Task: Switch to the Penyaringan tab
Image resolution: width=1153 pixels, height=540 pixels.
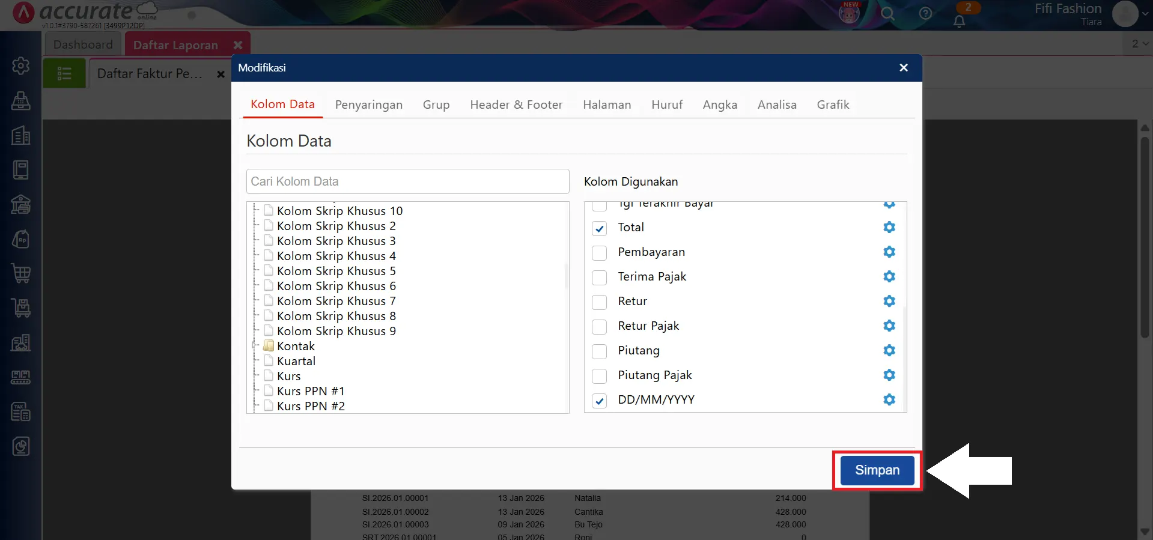Action: click(x=368, y=105)
